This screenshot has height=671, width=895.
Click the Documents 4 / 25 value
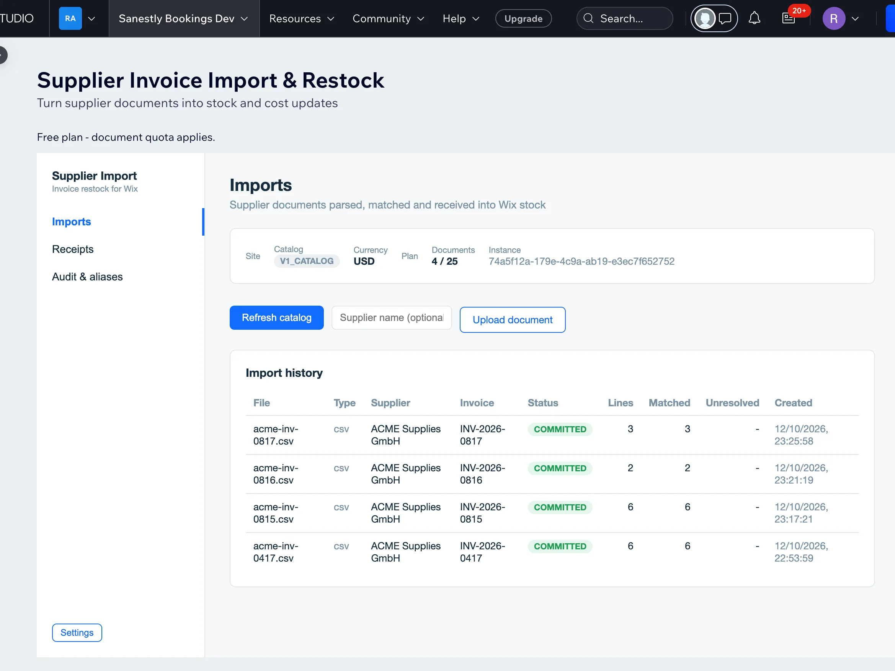(444, 261)
